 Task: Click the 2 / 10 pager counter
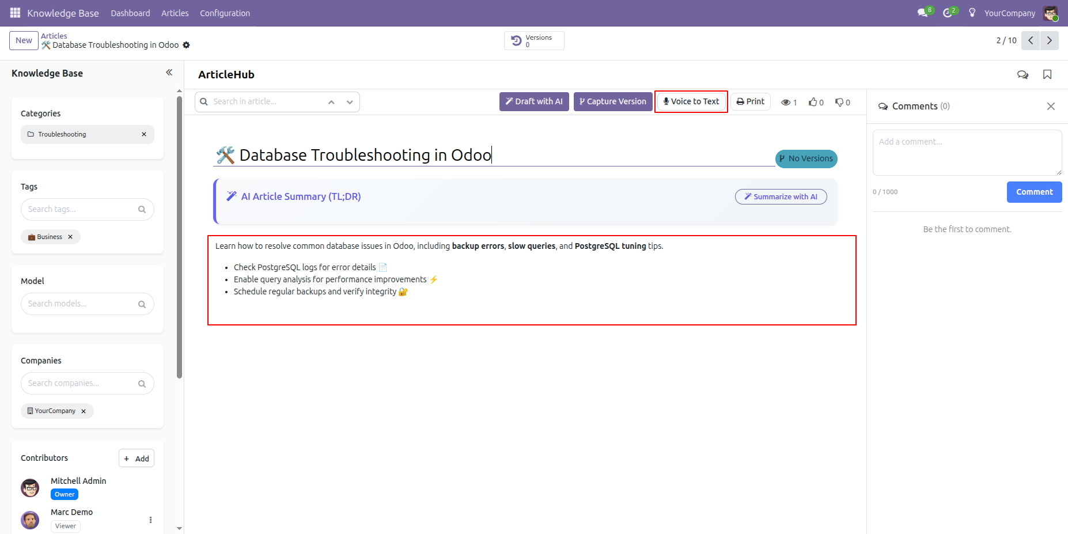[x=1006, y=40]
